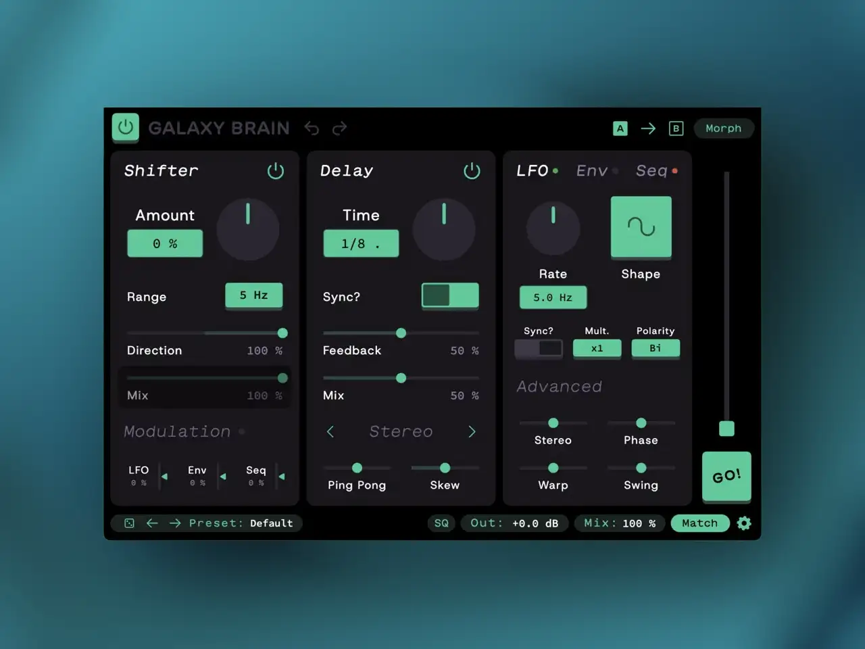Click the Direction 100 % value
The width and height of the screenshot is (865, 649).
pyautogui.click(x=264, y=351)
